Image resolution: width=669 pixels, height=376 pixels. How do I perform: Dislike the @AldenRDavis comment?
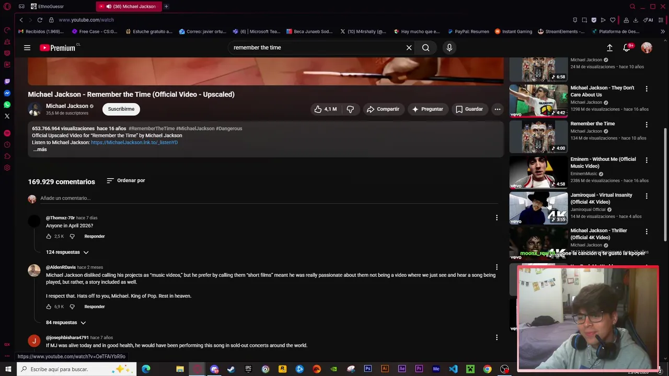(72, 307)
